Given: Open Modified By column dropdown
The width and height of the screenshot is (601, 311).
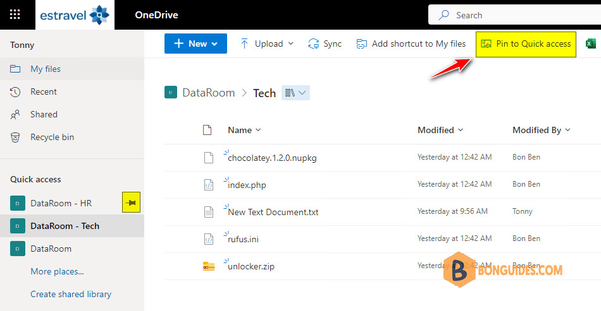Looking at the screenshot, I should 542,131.
